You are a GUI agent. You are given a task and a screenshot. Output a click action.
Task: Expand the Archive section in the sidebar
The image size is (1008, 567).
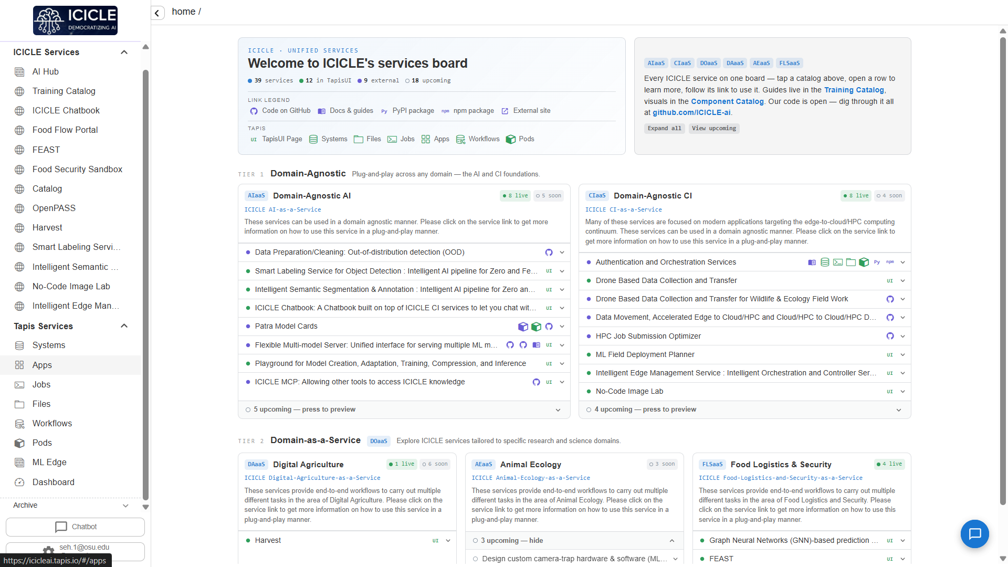(125, 506)
